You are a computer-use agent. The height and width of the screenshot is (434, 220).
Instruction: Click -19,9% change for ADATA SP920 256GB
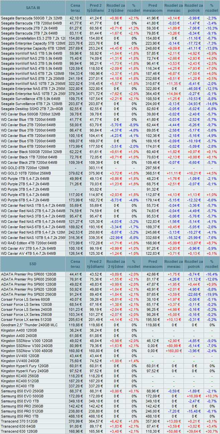point(212,294)
